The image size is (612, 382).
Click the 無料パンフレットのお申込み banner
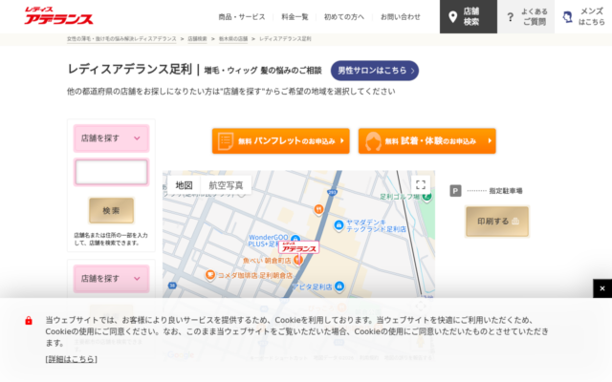(x=280, y=140)
